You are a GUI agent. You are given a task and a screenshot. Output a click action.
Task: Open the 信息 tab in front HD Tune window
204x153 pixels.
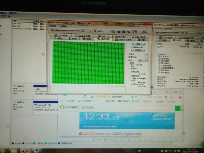[x=73, y=39]
